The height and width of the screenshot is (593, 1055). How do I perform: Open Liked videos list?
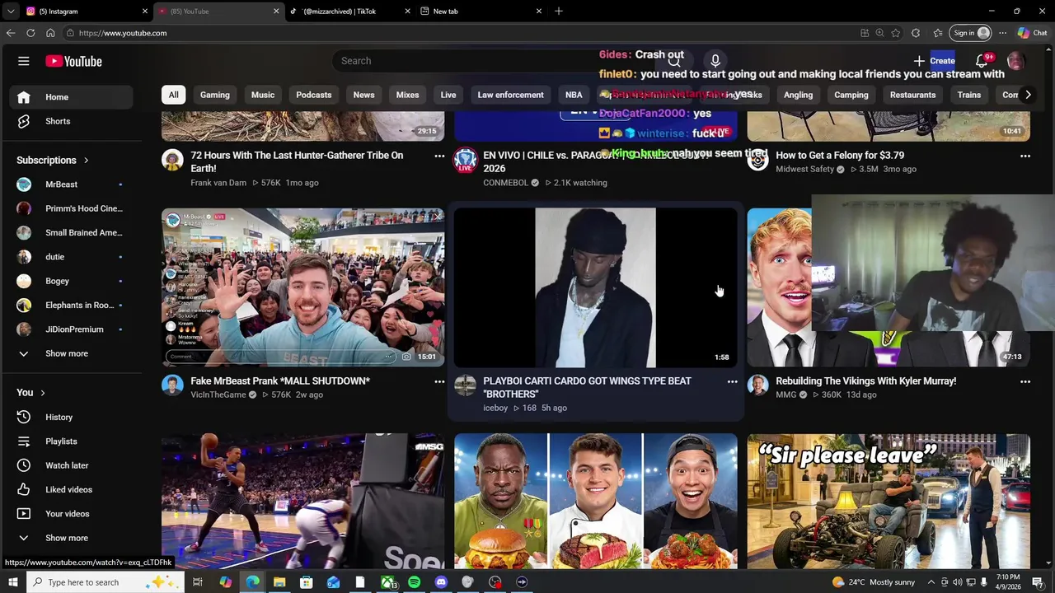(71, 489)
